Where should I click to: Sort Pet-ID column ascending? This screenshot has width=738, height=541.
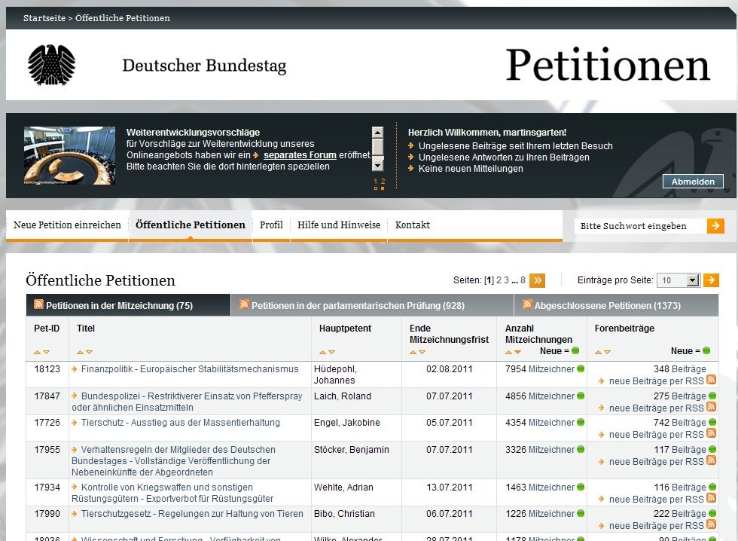coord(37,352)
